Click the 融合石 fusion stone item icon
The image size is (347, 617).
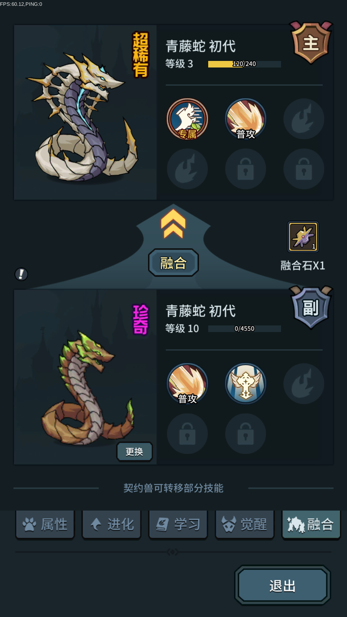(303, 236)
